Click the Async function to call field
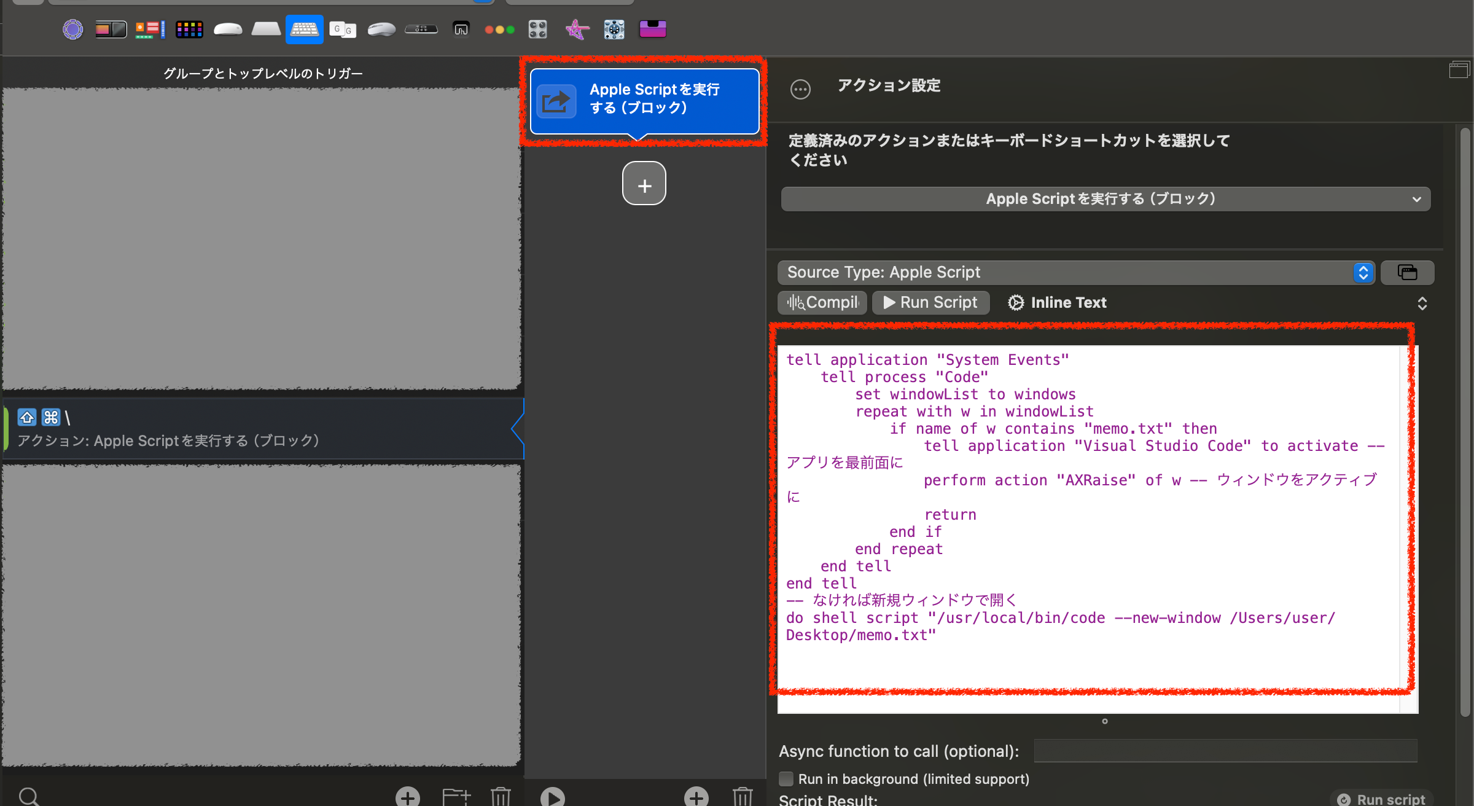Viewport: 1474px width, 806px height. [x=1225, y=751]
